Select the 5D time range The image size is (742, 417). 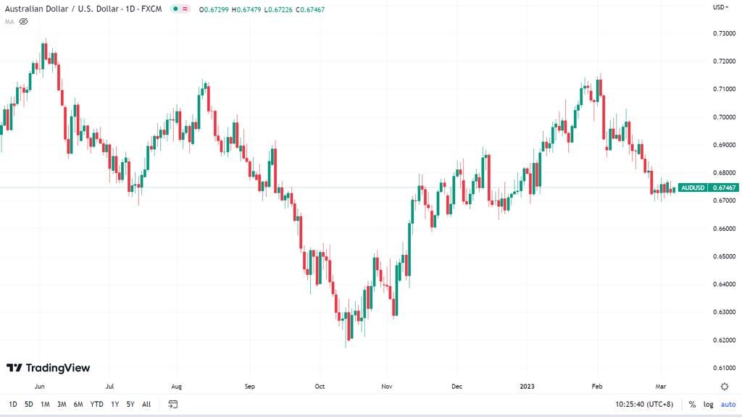pos(29,404)
